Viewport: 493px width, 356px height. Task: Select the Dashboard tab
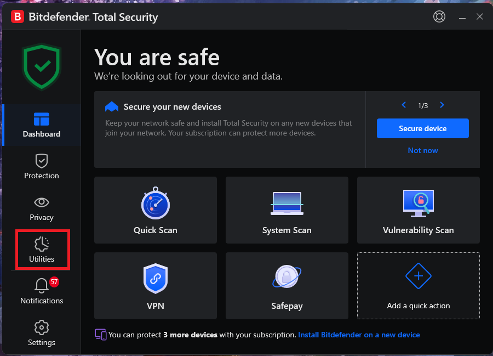[x=42, y=125]
